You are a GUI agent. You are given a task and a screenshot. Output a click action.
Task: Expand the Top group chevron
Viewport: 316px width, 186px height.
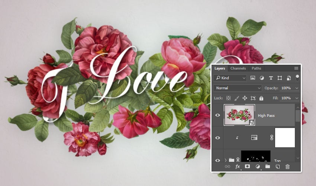tap(226, 160)
